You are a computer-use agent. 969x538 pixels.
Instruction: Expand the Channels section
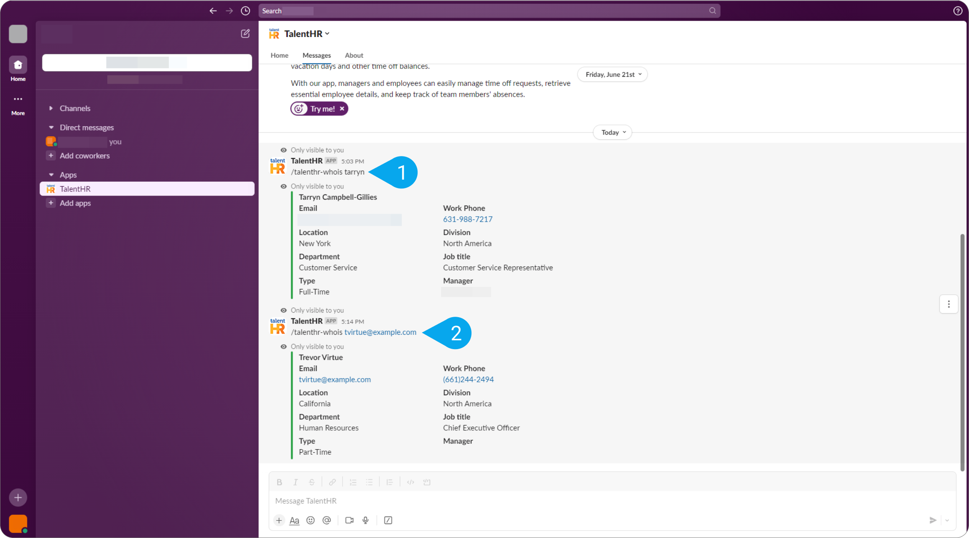click(x=51, y=109)
